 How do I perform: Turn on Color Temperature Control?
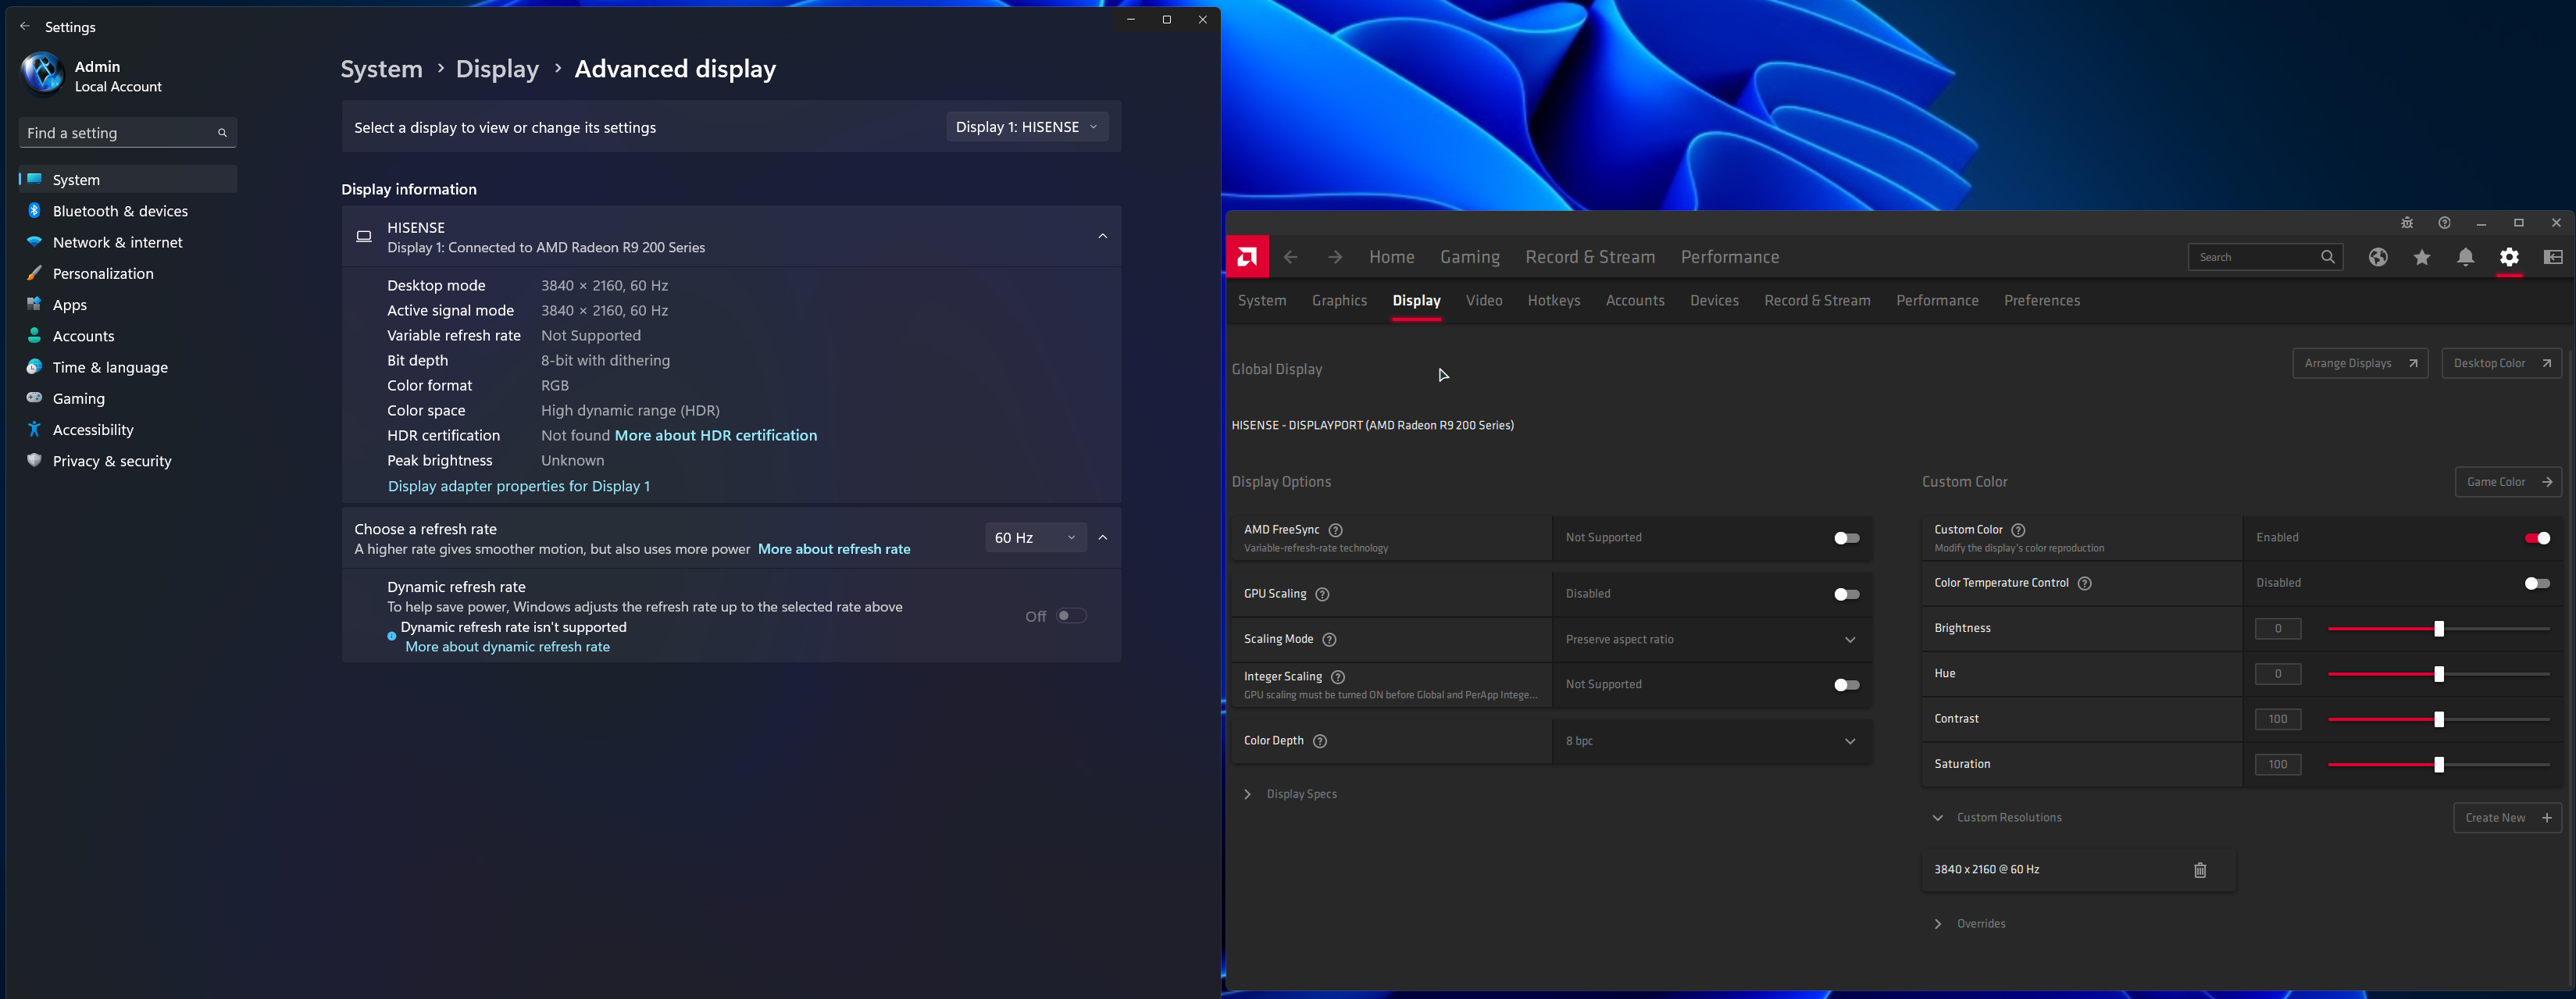2536,583
